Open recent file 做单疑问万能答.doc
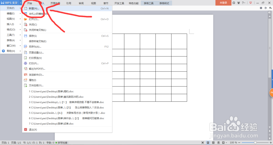This screenshot has width=273, height=145. [x=67, y=118]
